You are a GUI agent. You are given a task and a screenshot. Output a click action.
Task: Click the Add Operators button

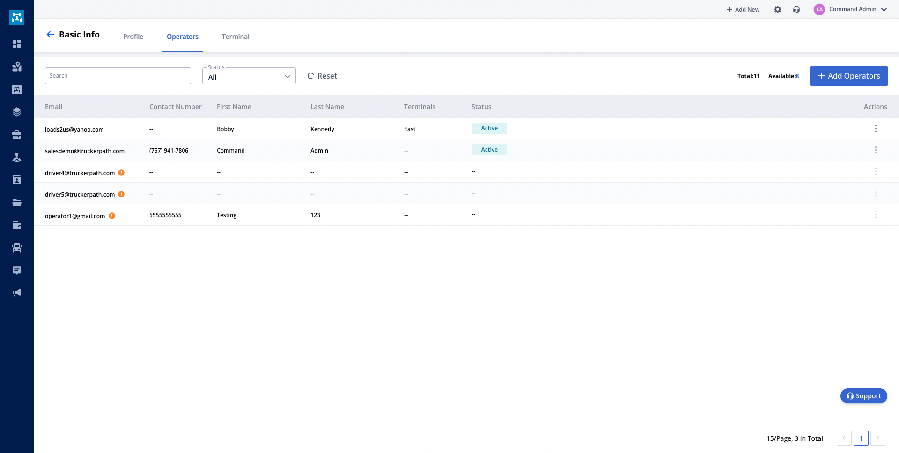(x=849, y=76)
